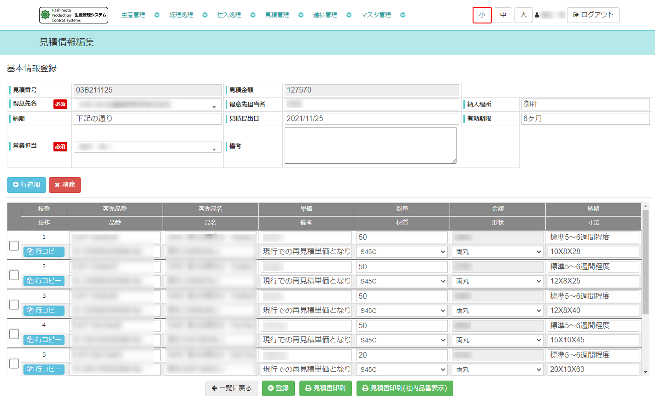Click the user profile icon in header

point(537,15)
